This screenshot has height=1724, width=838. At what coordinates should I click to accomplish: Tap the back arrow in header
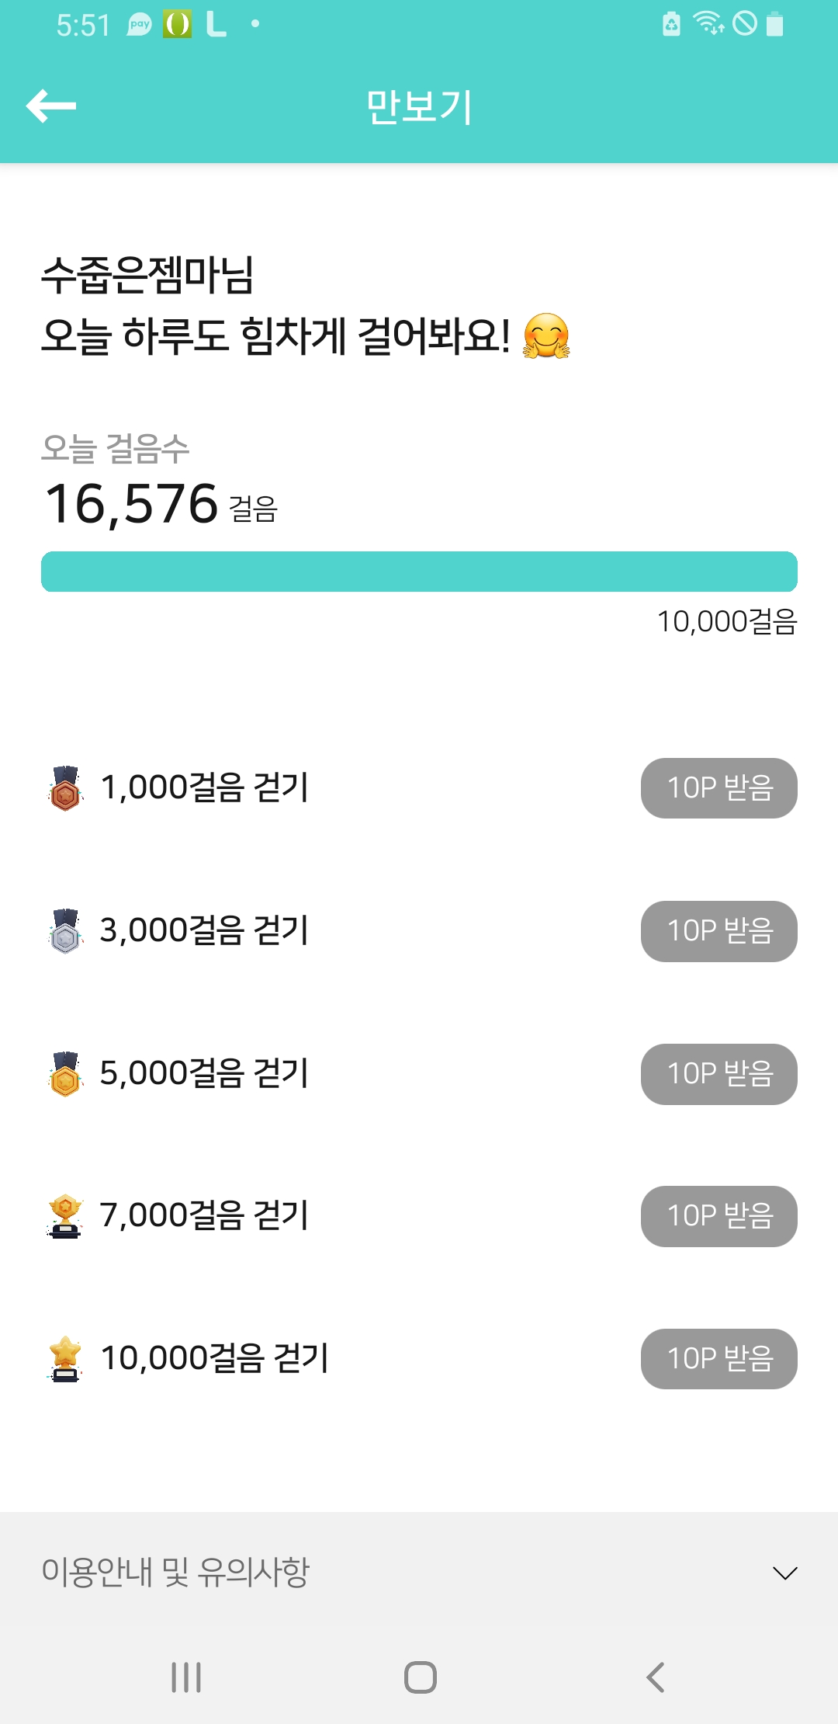(51, 106)
